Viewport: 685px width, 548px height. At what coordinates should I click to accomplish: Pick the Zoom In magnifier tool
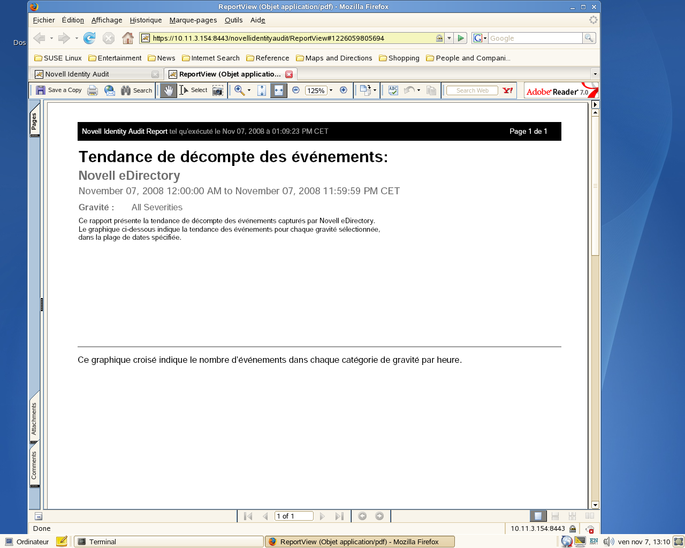[239, 90]
